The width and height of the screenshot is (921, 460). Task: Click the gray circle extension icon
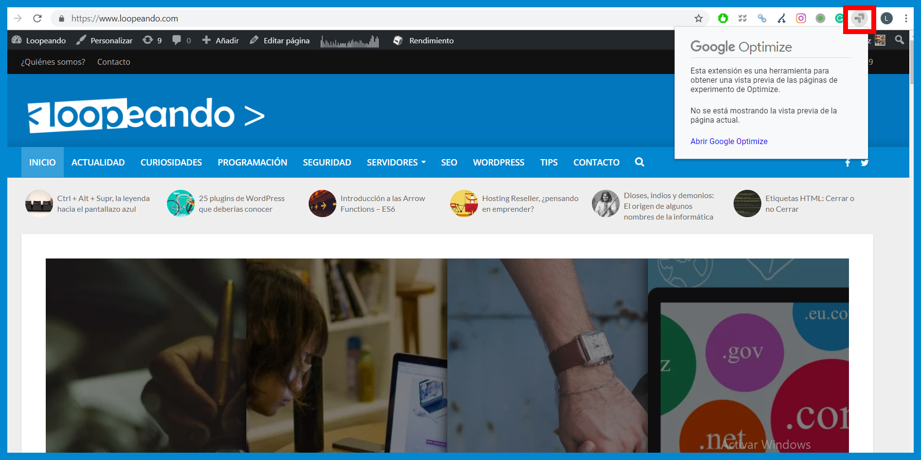point(820,18)
